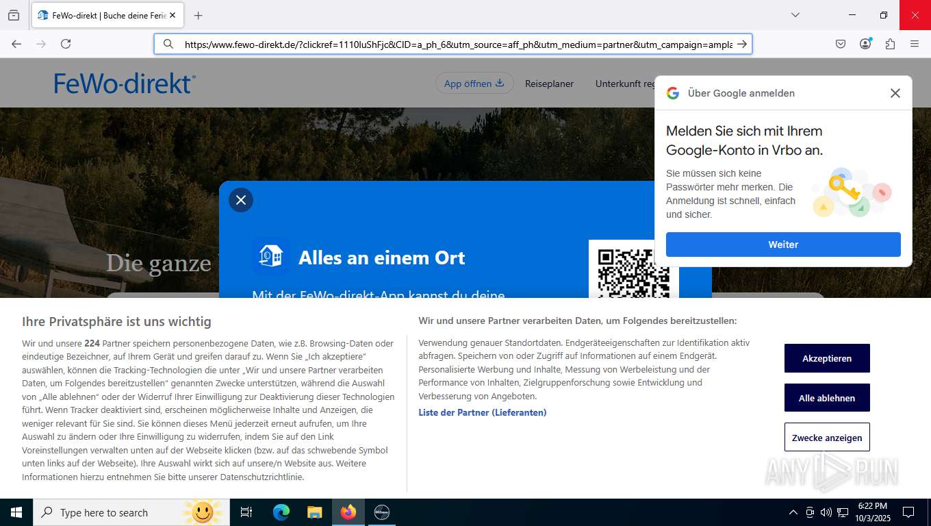Show hidden system tray icons
931x526 pixels.
click(x=793, y=512)
